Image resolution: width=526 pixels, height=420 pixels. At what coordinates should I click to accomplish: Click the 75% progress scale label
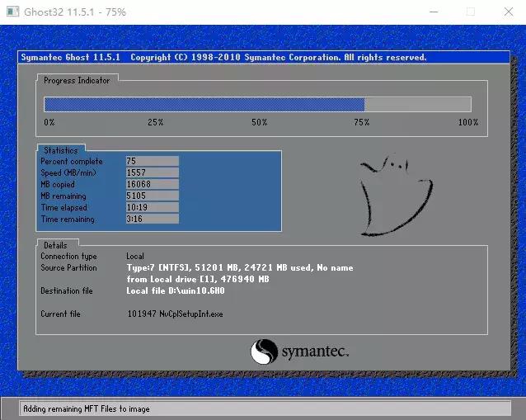361,122
